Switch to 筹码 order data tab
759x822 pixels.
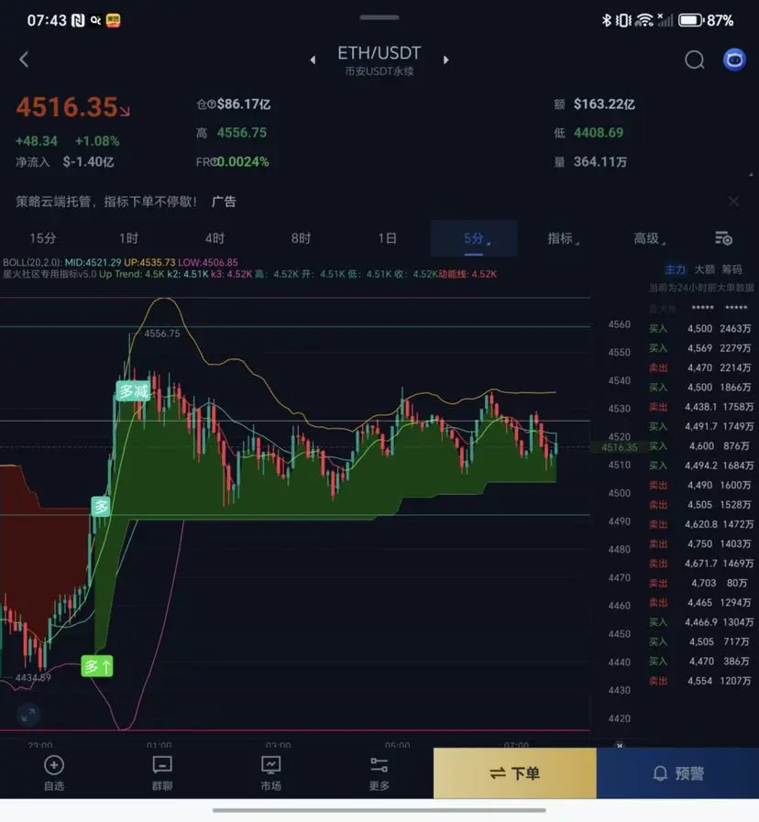click(x=731, y=269)
